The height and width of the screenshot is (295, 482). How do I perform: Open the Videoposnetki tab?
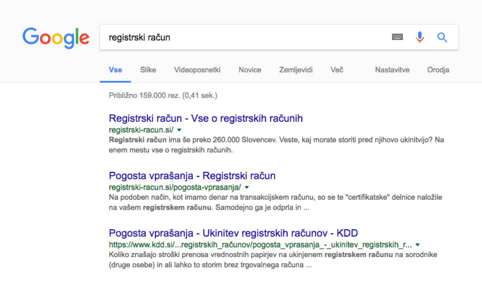197,70
